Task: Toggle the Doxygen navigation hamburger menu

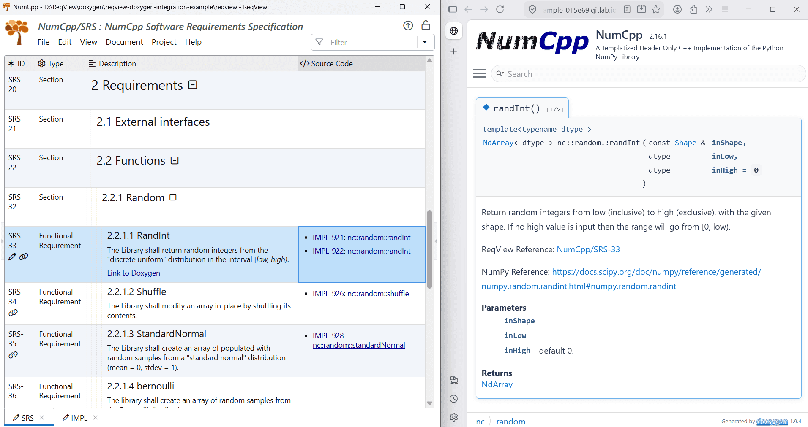Action: (479, 73)
